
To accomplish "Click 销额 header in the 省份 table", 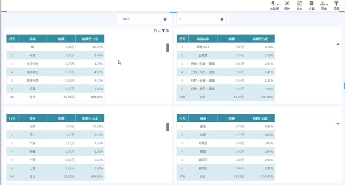I will [x=61, y=118].
